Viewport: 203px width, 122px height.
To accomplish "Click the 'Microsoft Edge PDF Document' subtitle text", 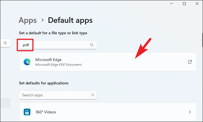I will pos(59,65).
